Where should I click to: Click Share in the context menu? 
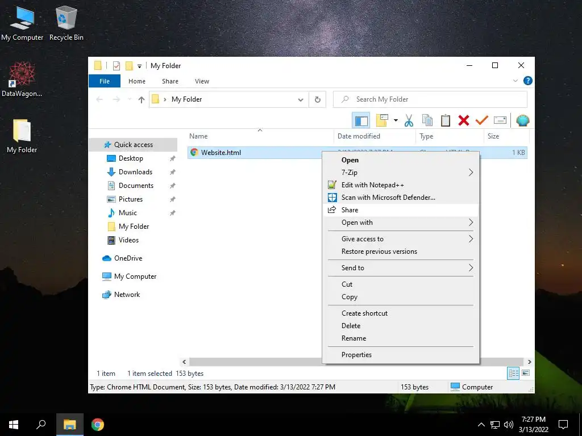pyautogui.click(x=401, y=210)
